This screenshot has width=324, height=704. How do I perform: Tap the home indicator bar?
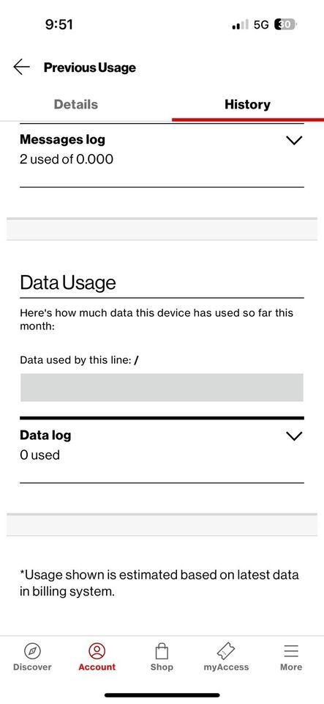(162, 695)
